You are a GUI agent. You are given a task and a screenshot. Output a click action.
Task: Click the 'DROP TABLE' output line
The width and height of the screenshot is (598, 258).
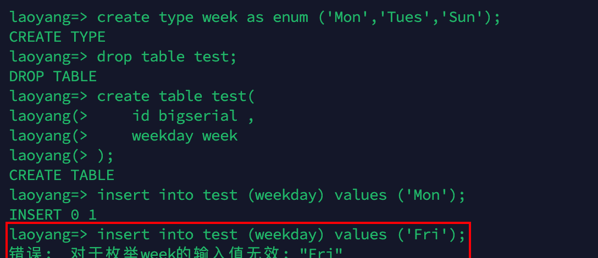(53, 76)
